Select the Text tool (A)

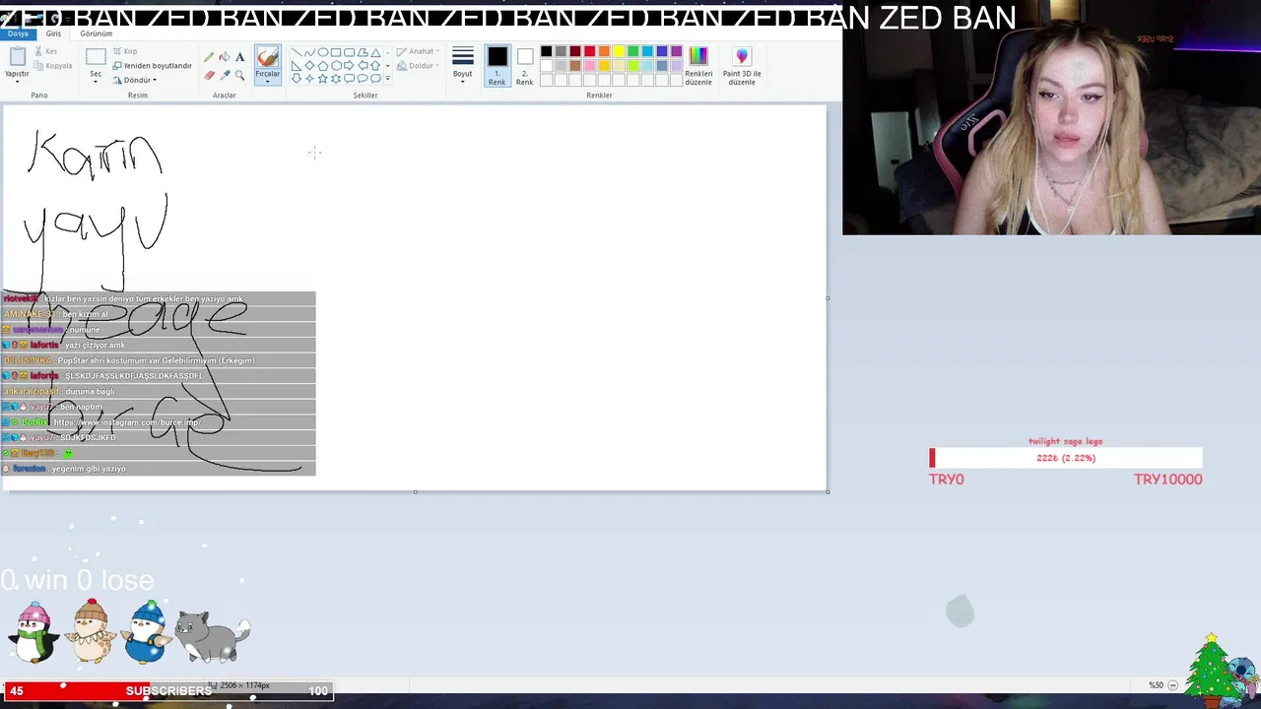coord(240,57)
